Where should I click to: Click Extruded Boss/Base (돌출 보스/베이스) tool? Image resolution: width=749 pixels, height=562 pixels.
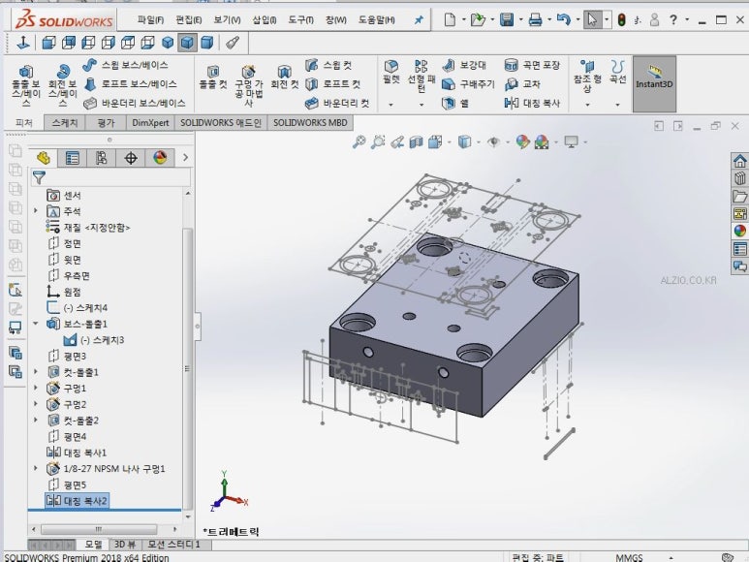pos(26,84)
